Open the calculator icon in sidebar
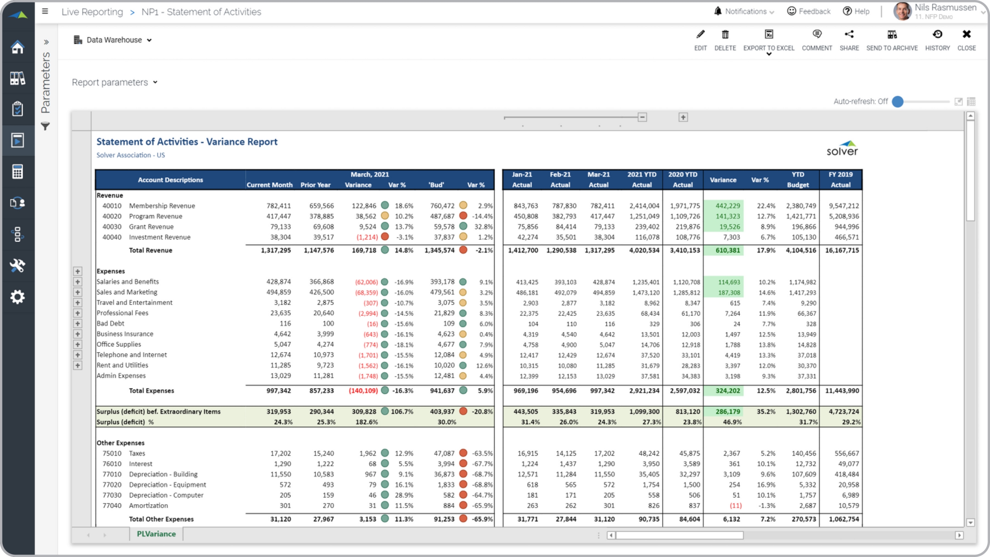Image resolution: width=990 pixels, height=557 pixels. tap(17, 172)
